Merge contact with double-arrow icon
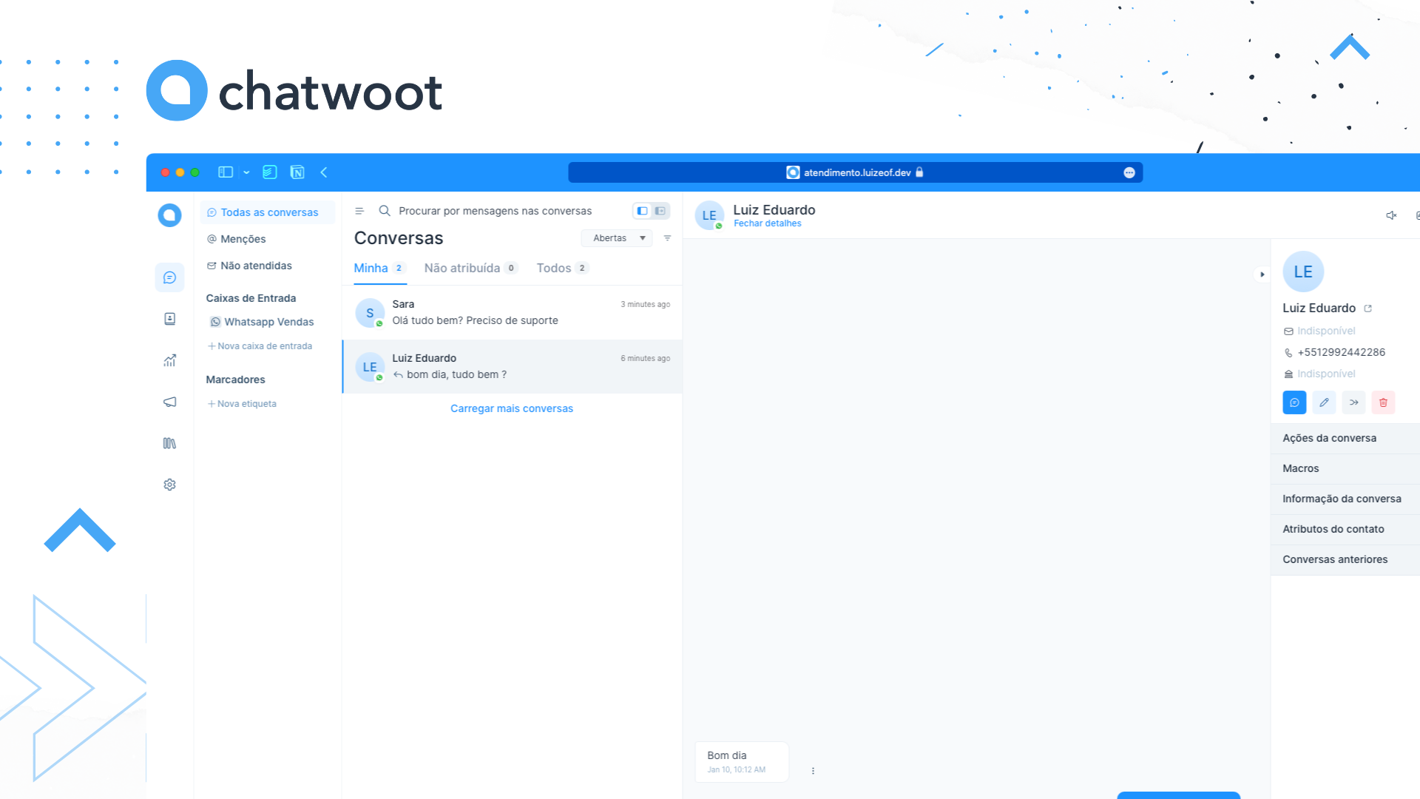1420x799 pixels. pos(1353,402)
